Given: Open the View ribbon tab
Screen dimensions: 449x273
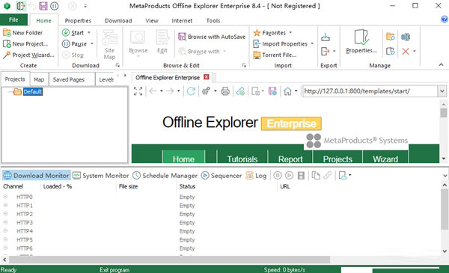Looking at the screenshot, I should pos(152,21).
